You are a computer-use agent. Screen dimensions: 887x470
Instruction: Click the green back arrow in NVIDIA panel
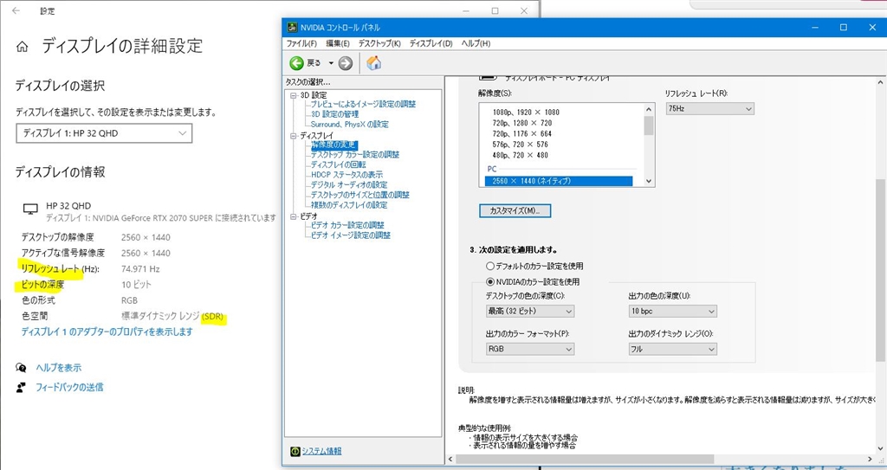[296, 63]
